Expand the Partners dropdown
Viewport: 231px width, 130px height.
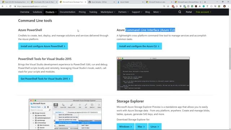point(123,12)
